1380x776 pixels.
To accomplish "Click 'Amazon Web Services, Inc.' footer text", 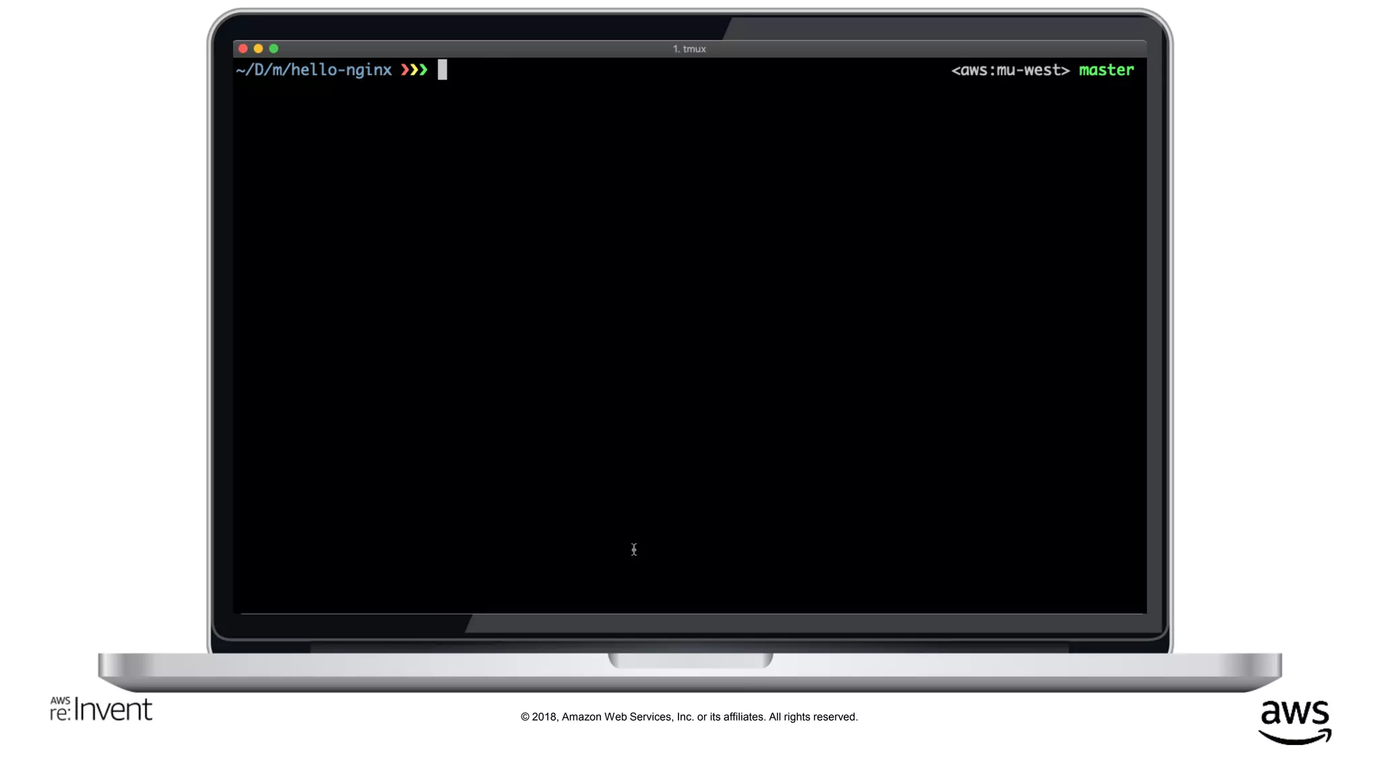I will [627, 717].
